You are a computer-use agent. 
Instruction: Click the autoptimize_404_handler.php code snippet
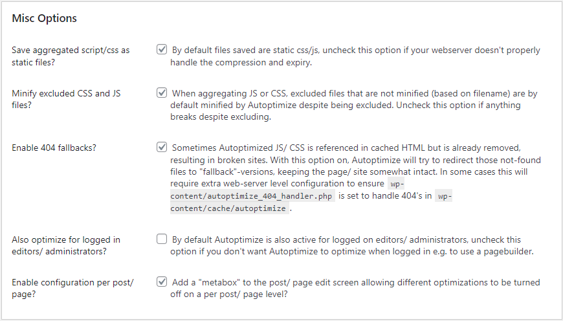click(x=252, y=197)
